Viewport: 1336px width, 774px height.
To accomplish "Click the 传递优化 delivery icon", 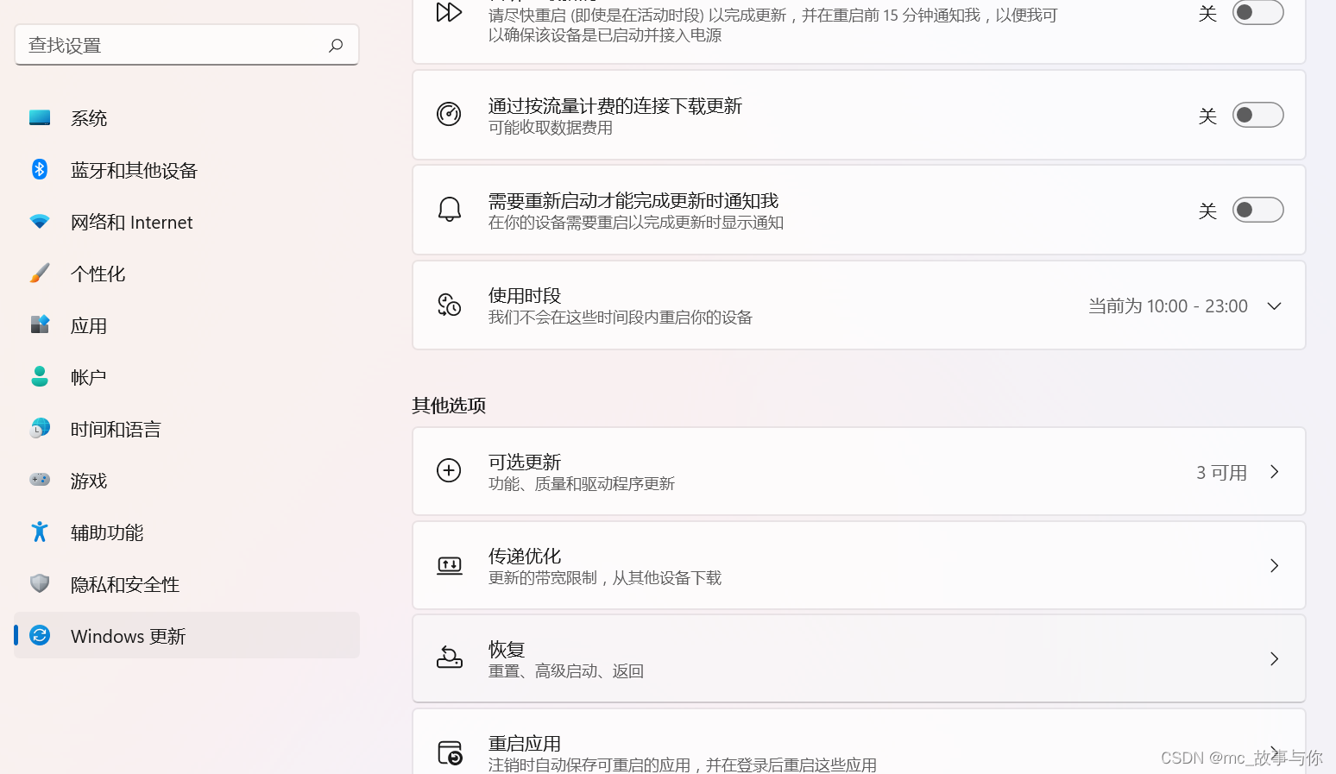I will point(450,566).
